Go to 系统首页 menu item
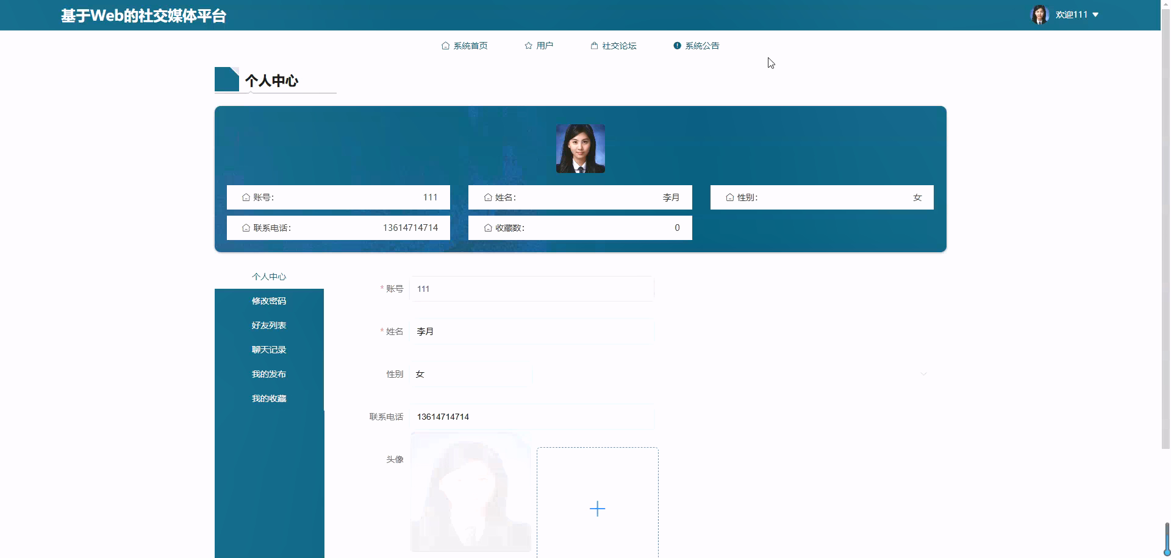The height and width of the screenshot is (558, 1171). pos(465,46)
